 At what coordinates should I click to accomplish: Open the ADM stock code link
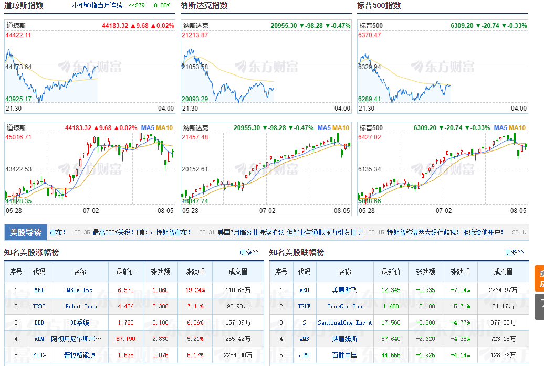tap(39, 339)
